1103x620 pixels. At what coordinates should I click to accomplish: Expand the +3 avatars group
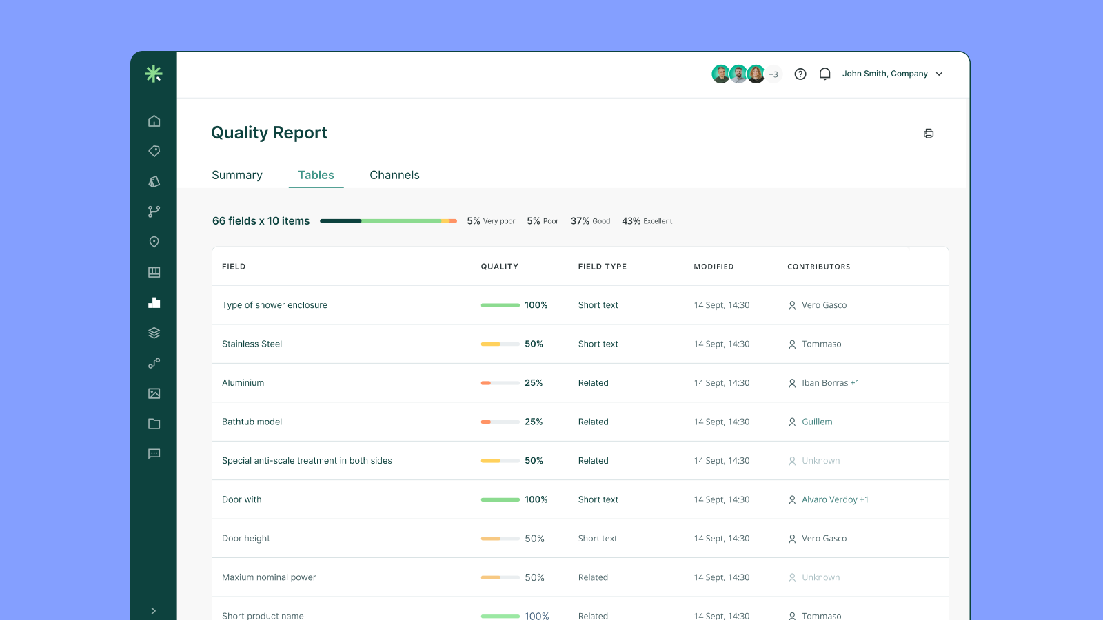pyautogui.click(x=773, y=74)
